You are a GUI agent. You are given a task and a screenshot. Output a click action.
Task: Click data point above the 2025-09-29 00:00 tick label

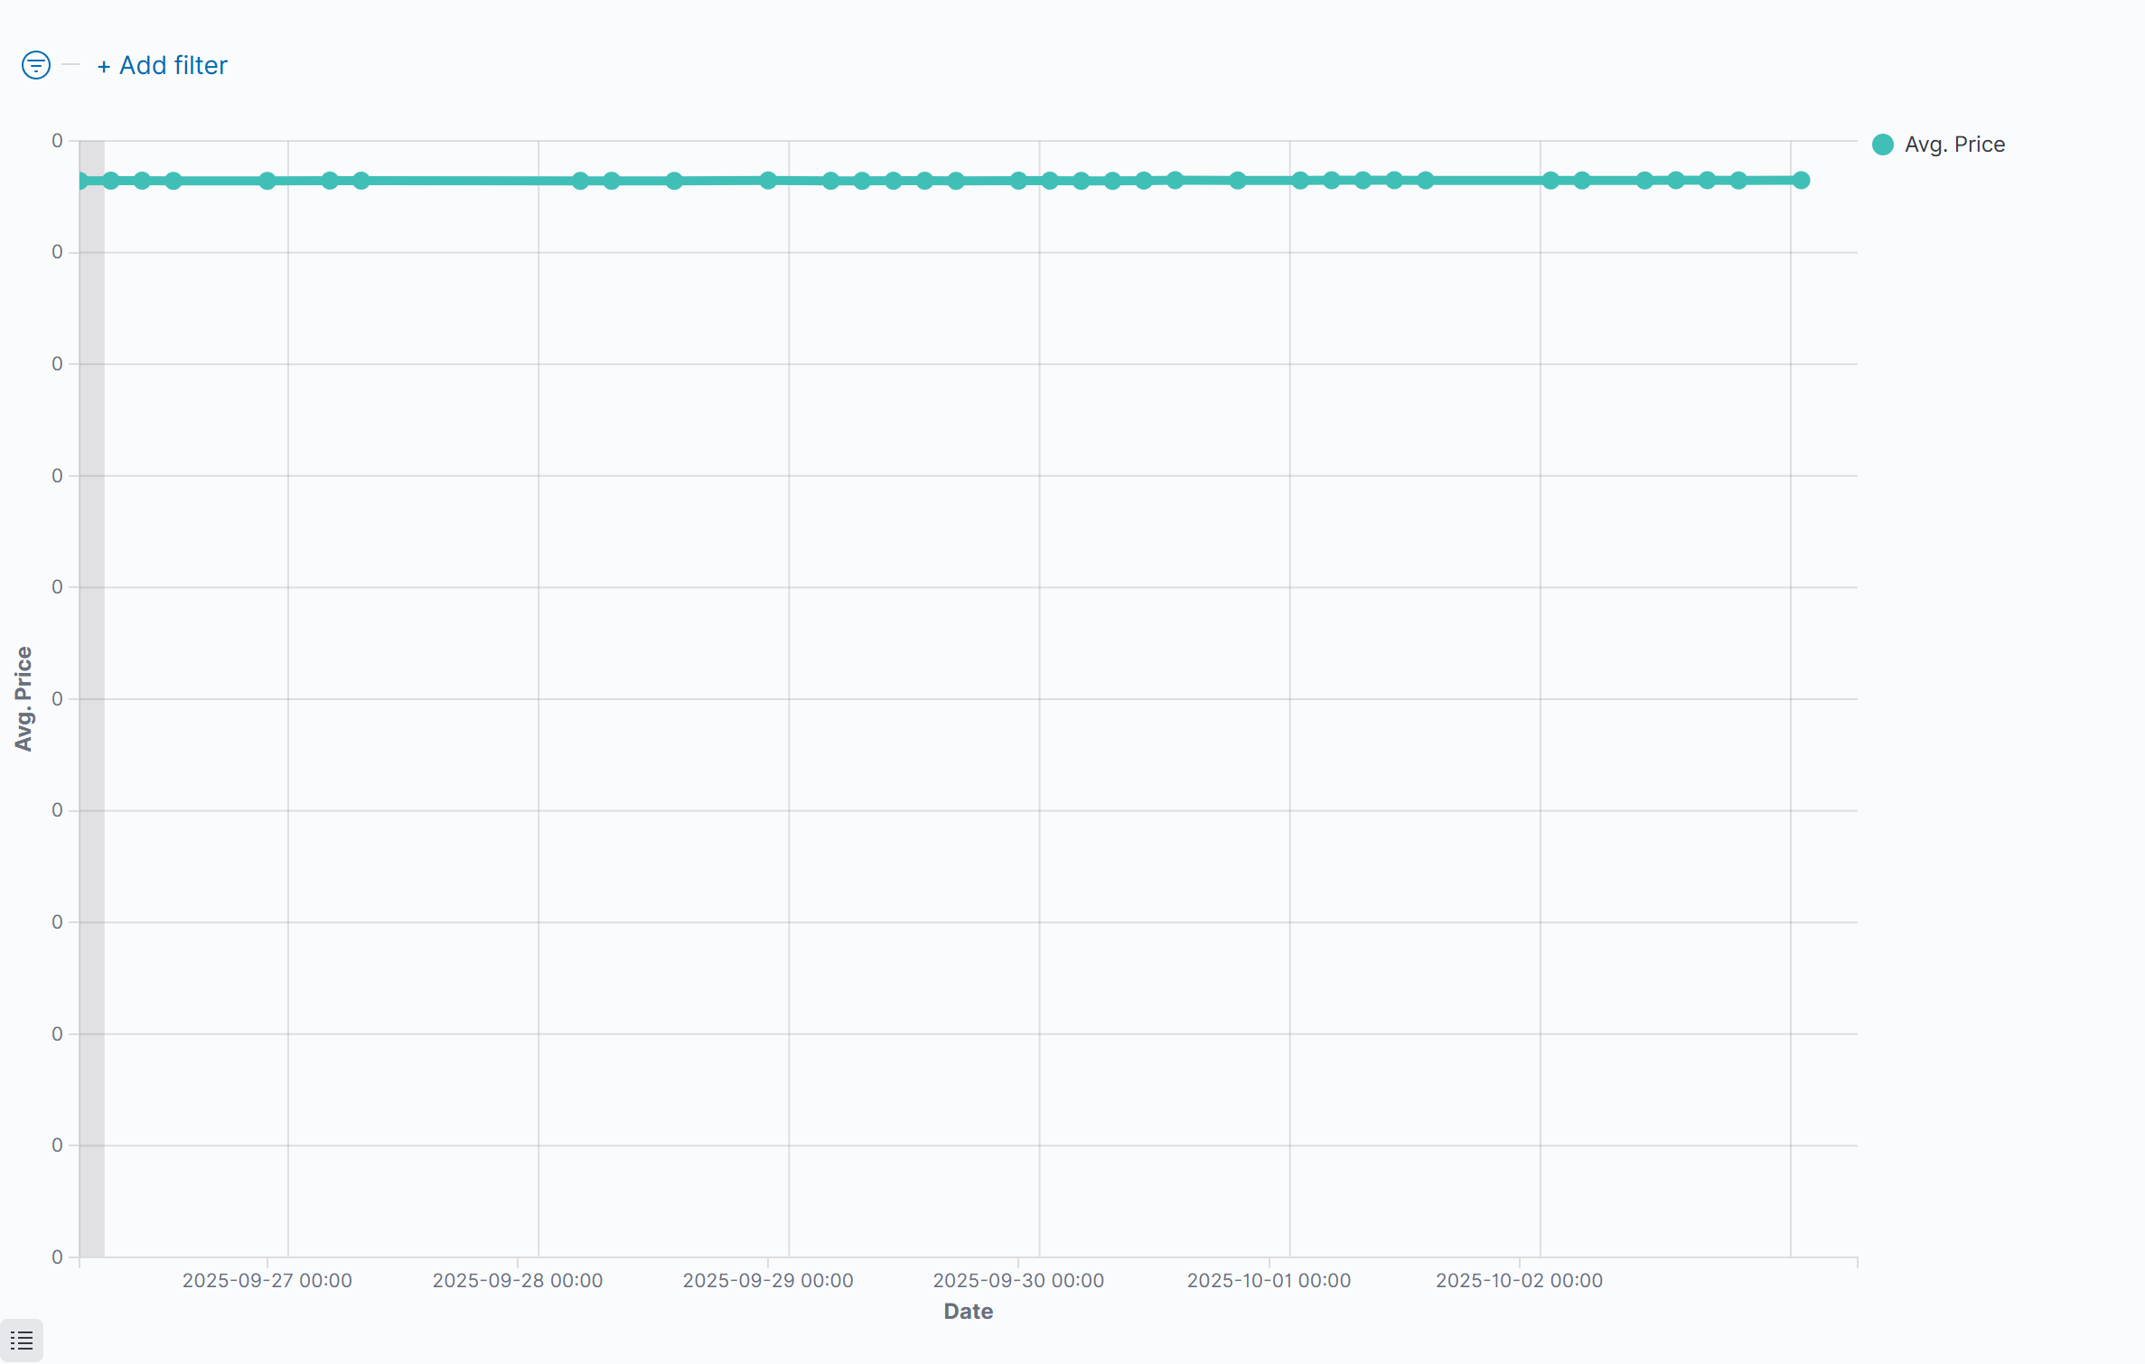768,181
